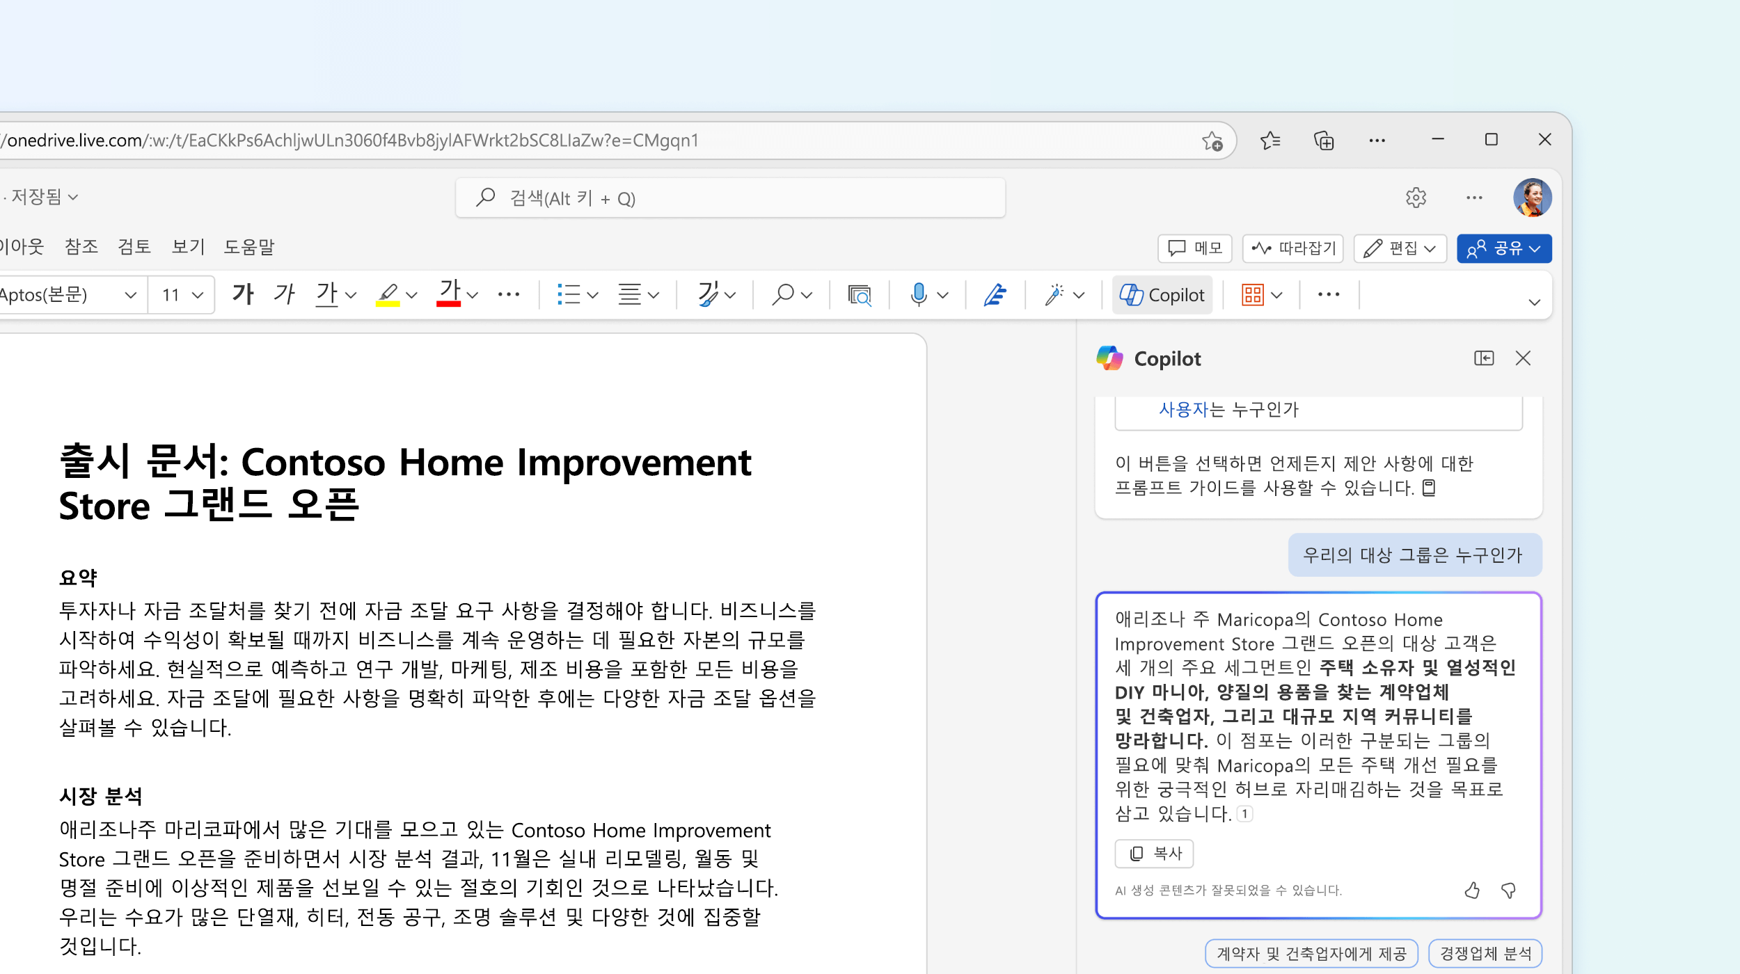
Task: Open the header more options ellipsis
Action: [x=1474, y=198]
